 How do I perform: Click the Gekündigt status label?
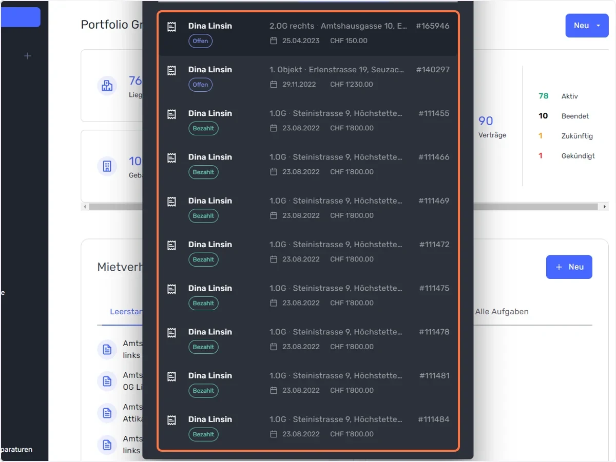578,156
